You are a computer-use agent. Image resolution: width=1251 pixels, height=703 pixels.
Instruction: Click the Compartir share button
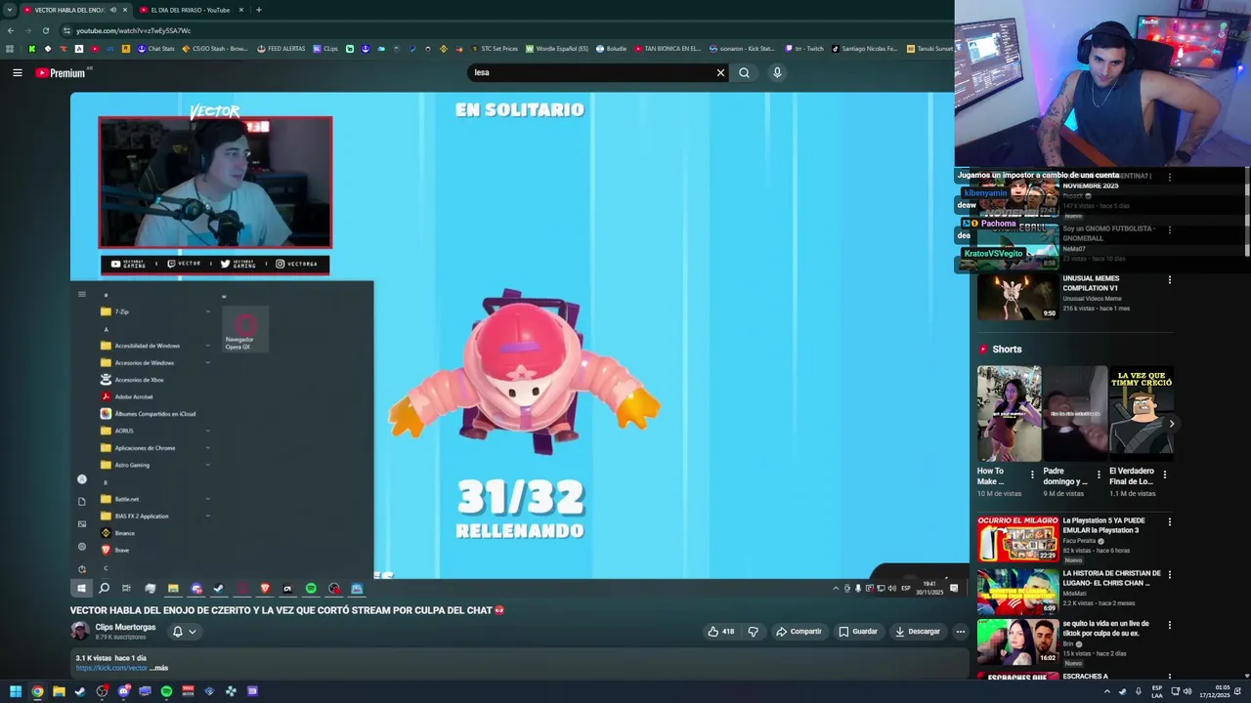(798, 632)
